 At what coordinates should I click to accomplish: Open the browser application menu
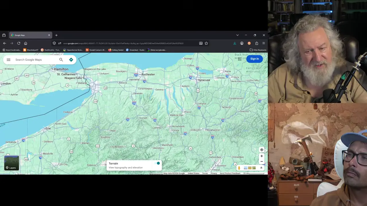coord(264,43)
